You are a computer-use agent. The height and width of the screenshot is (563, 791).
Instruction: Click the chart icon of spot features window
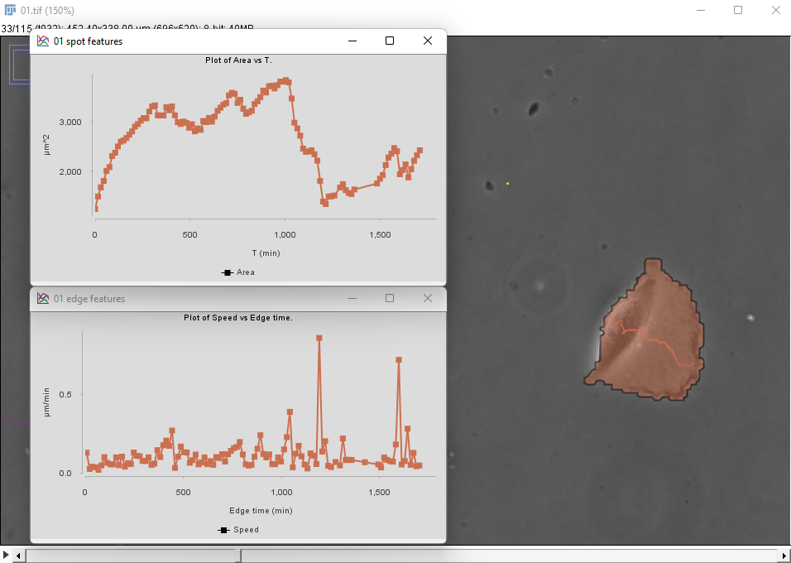tap(43, 41)
